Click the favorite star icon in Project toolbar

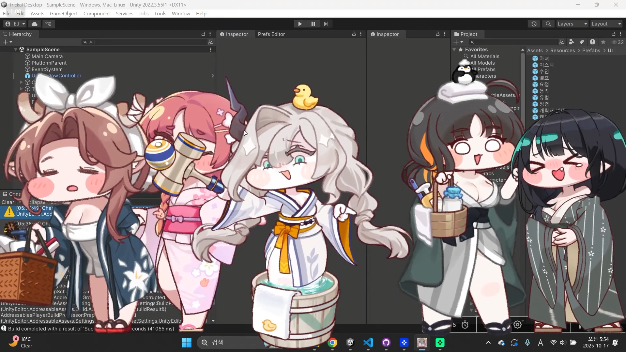click(x=603, y=42)
